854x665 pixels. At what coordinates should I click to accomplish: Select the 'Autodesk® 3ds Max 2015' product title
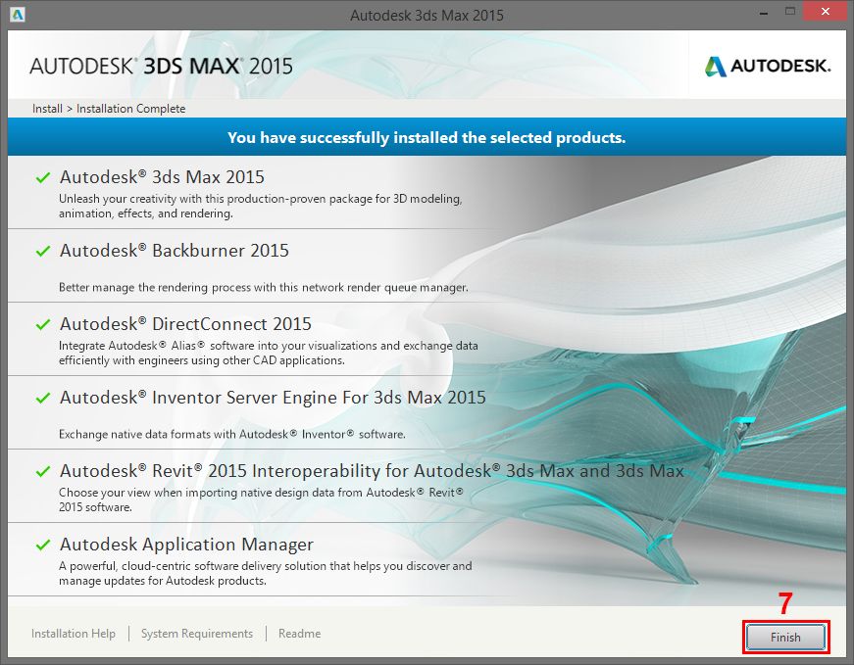point(163,177)
